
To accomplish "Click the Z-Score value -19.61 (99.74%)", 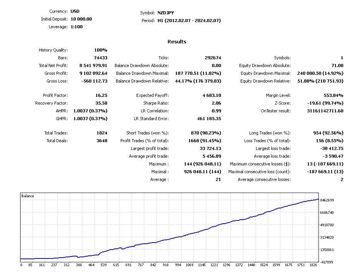I will [325, 103].
